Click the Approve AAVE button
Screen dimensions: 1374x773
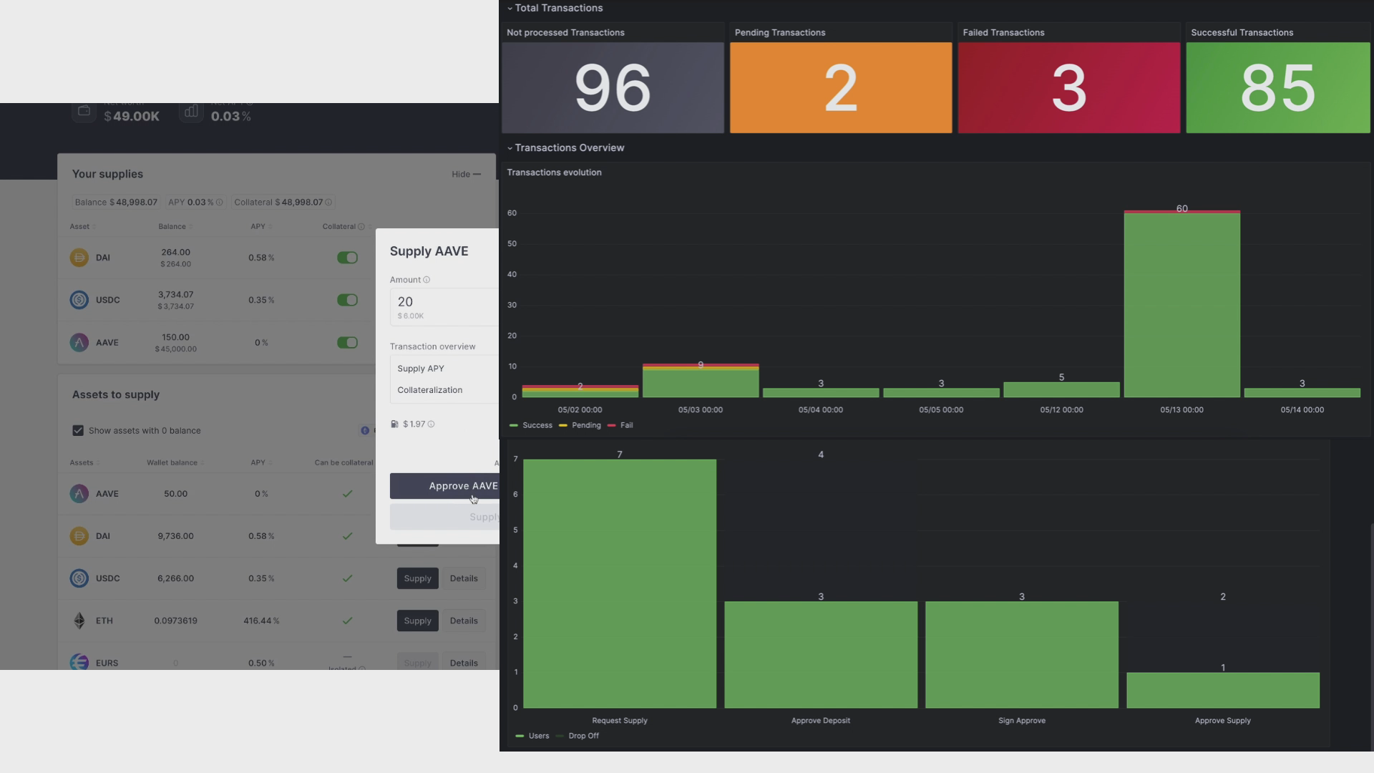coord(444,486)
